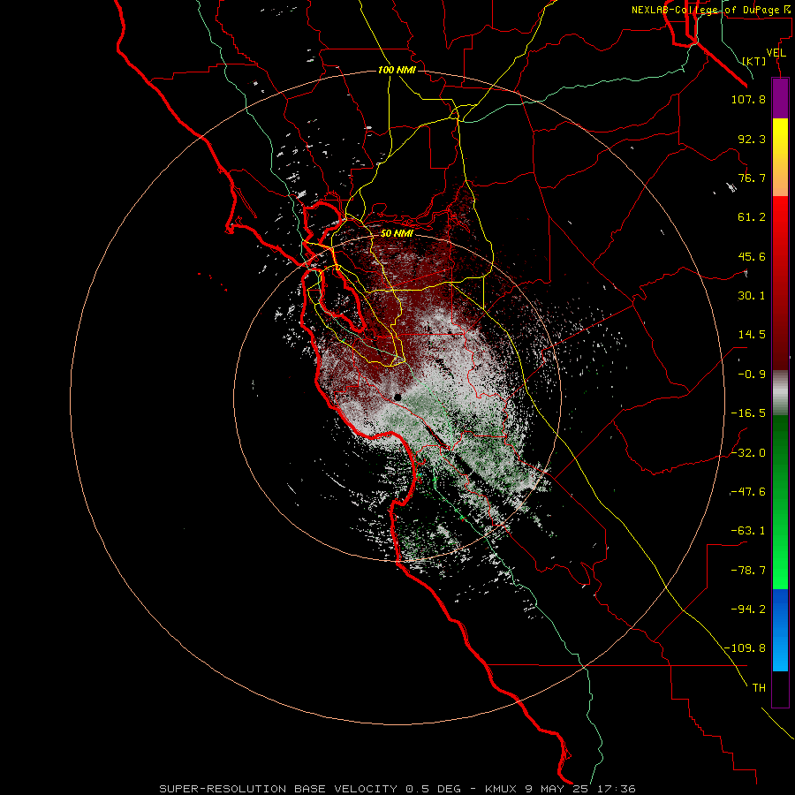Click the 45.6 velocity scale value
The height and width of the screenshot is (795, 795).
pyautogui.click(x=752, y=256)
